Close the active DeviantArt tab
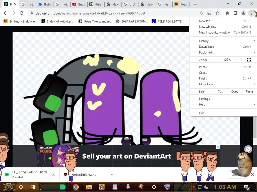The width and height of the screenshot is (257, 192). [x=15, y=4]
